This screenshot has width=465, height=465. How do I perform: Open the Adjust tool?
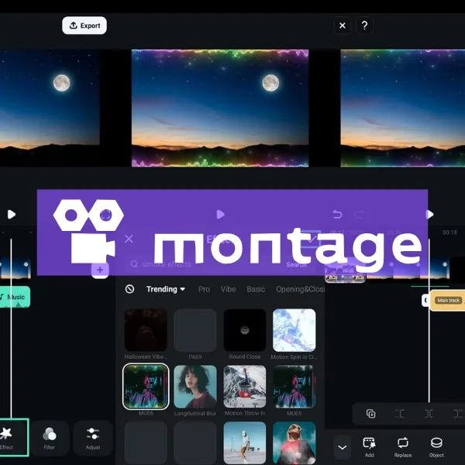coord(93,437)
